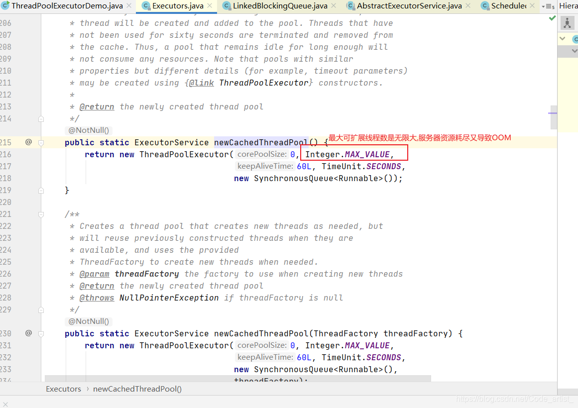Click @return tag on line 227
Screen dimensions: 578x408
point(97,286)
